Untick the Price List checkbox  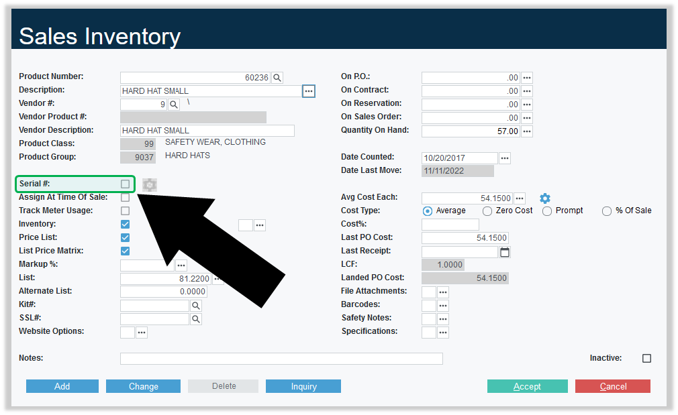(x=126, y=237)
